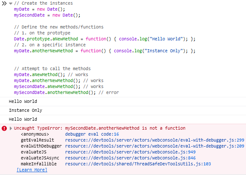246x176 pixels.
Task: Click the // Attempt to call the methods comment
Action: tap(52, 68)
